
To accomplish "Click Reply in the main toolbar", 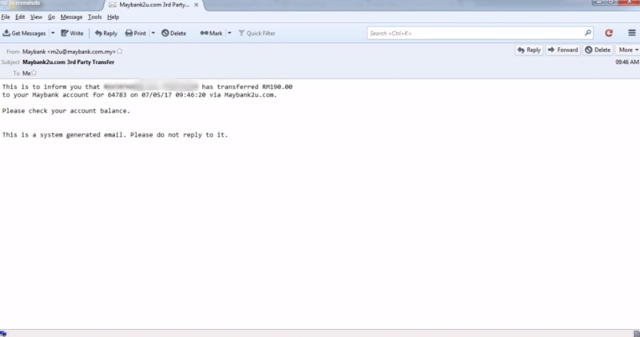I will pyautogui.click(x=106, y=34).
